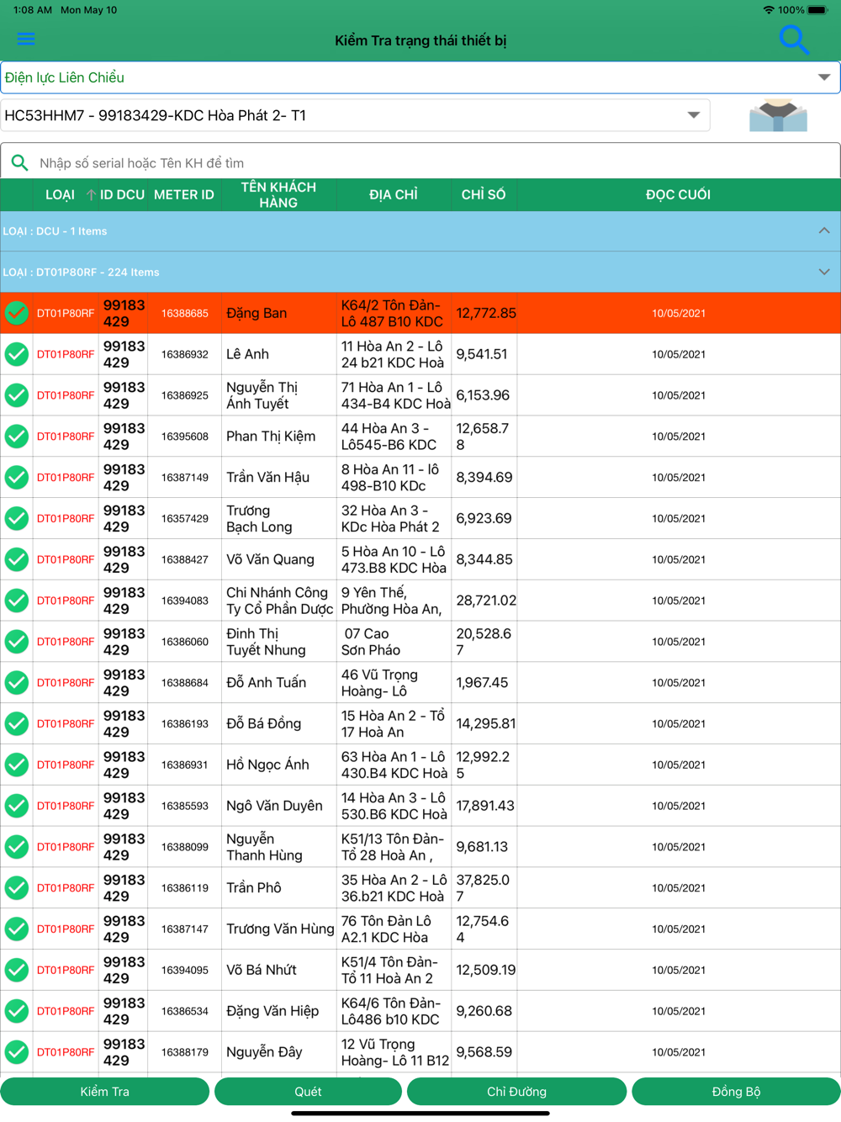Select customer Đỗ Bá Đồng
The width and height of the screenshot is (841, 1122).
pyautogui.click(x=263, y=723)
